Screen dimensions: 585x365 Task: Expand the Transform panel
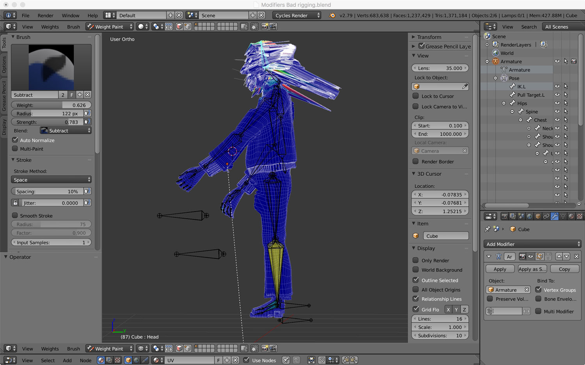429,37
